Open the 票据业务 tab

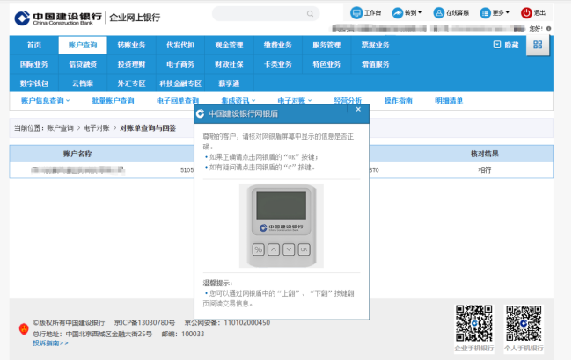(x=376, y=45)
